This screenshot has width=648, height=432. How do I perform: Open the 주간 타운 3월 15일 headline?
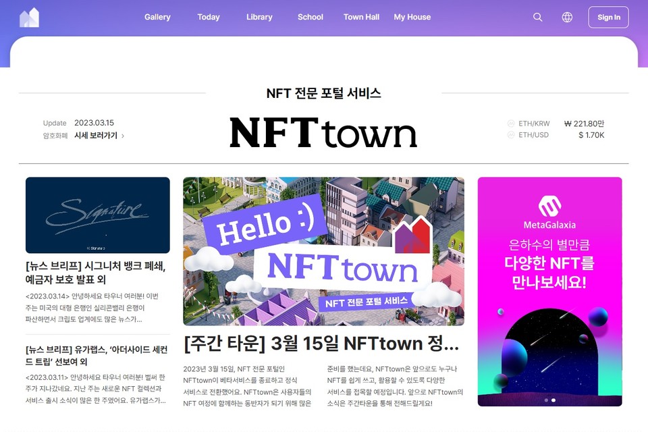pyautogui.click(x=321, y=343)
